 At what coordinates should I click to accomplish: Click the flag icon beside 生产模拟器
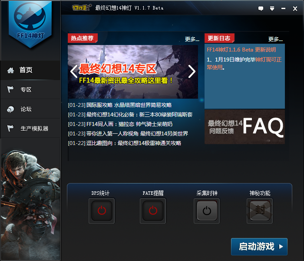(x=10, y=128)
